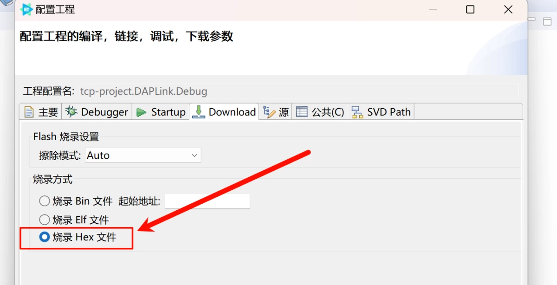Click the 起始地址 input field
Image resolution: width=557 pixels, height=285 pixels.
coord(207,201)
